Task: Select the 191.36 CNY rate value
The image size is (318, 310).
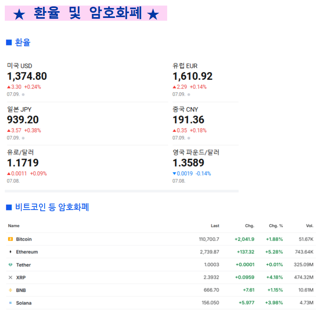Action: coord(188,120)
